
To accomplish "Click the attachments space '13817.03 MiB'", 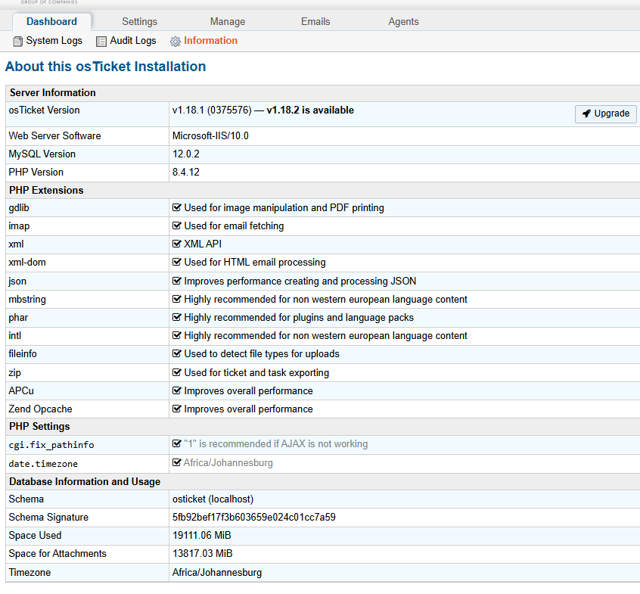I will click(202, 554).
